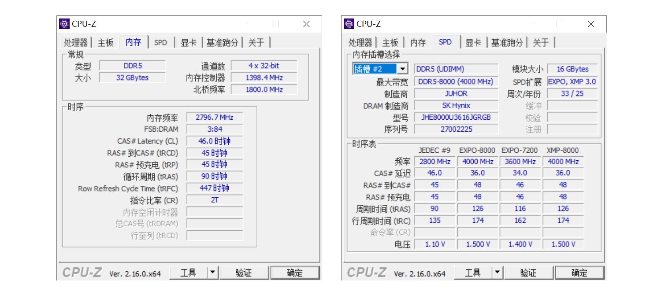Open 关于 tab in right window
Image resolution: width=661 pixels, height=295 pixels.
pyautogui.click(x=541, y=42)
